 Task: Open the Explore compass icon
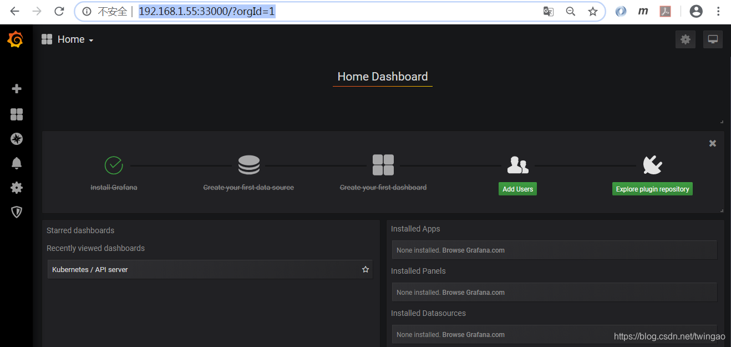coord(17,139)
